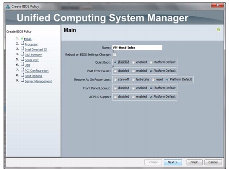This screenshot has height=169, width=229.
Task: Choose Platform Default for Resume Ac On Power Loss
Action: [167, 80]
